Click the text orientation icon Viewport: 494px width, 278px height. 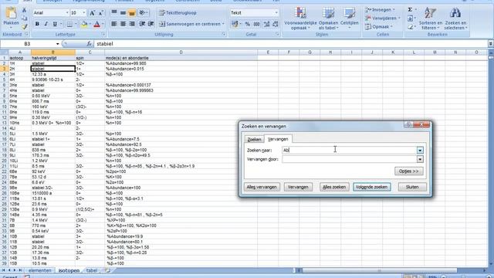click(142, 12)
